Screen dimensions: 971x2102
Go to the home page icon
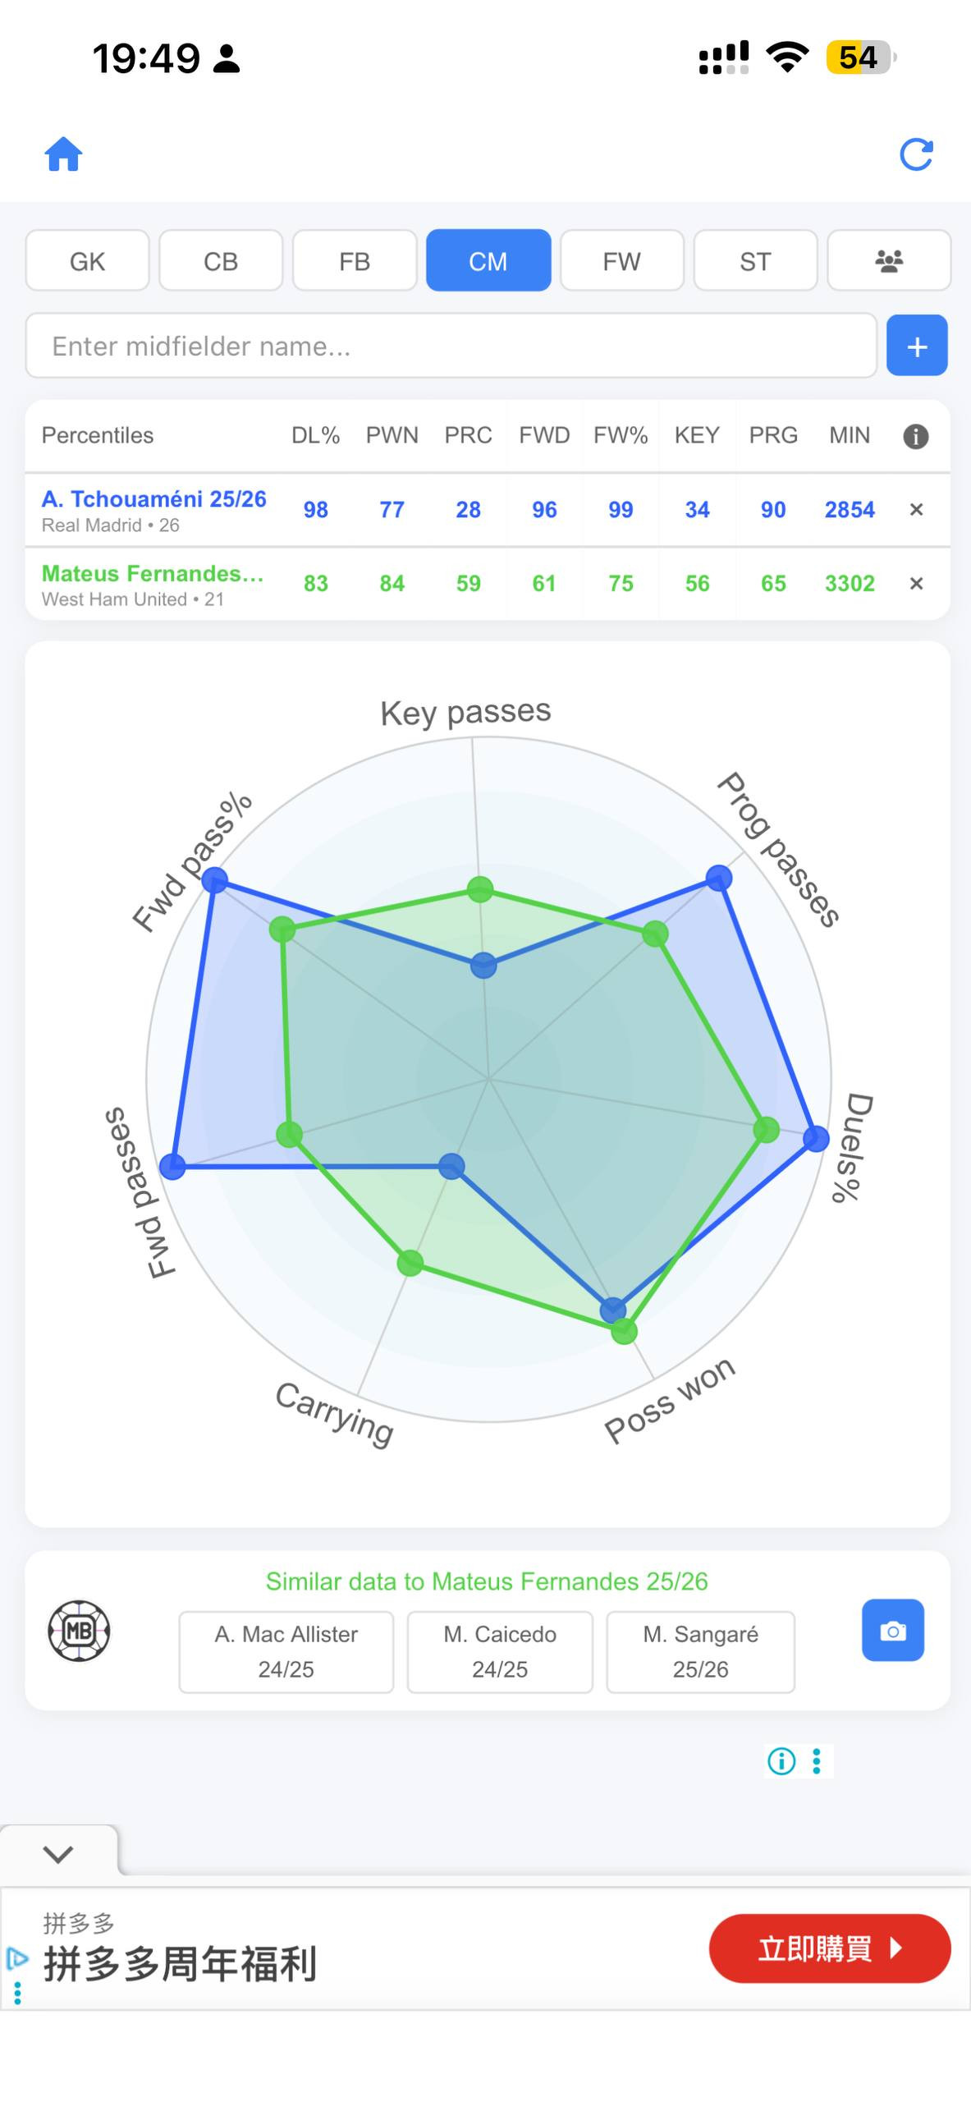(63, 154)
